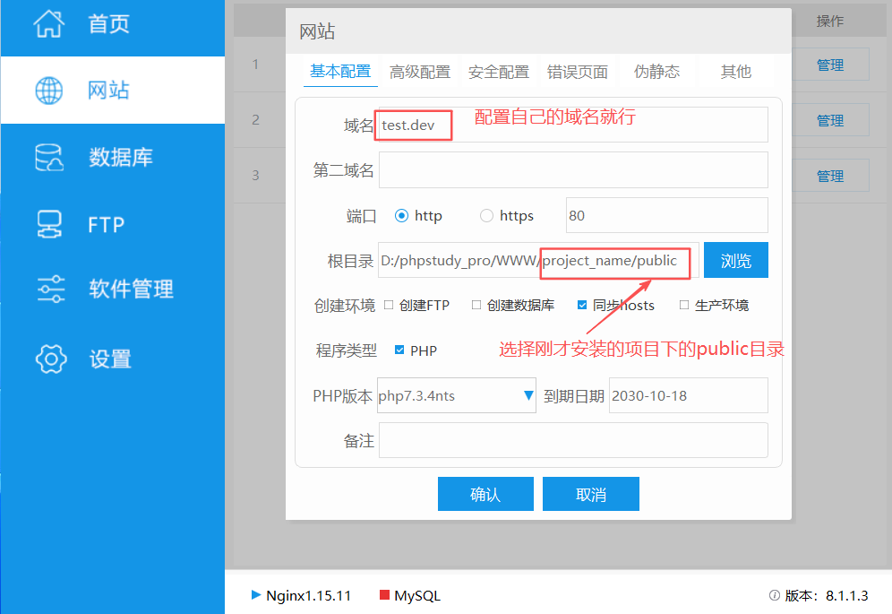Image resolution: width=892 pixels, height=614 pixels.
Task: Click the globe website icon
Action: coord(49,91)
